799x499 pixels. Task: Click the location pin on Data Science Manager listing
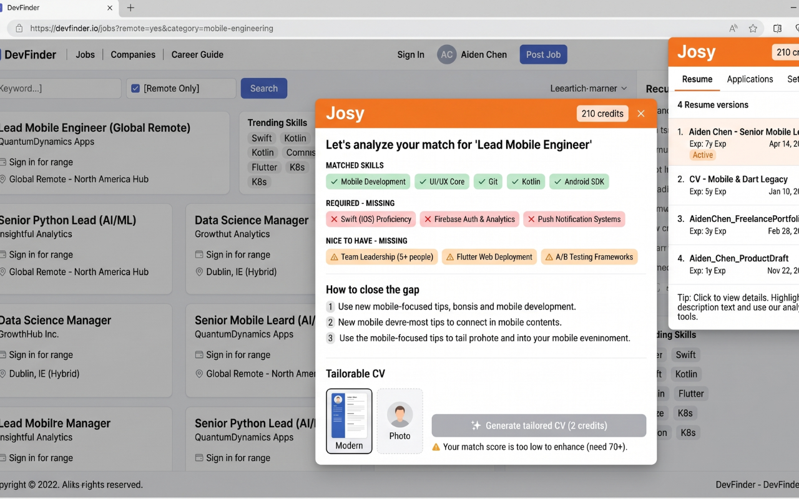[x=199, y=272]
